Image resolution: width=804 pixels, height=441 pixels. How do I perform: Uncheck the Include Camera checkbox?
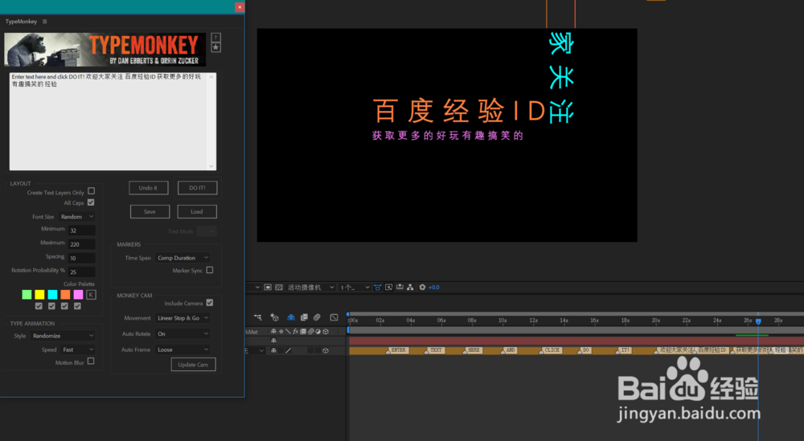tap(210, 303)
